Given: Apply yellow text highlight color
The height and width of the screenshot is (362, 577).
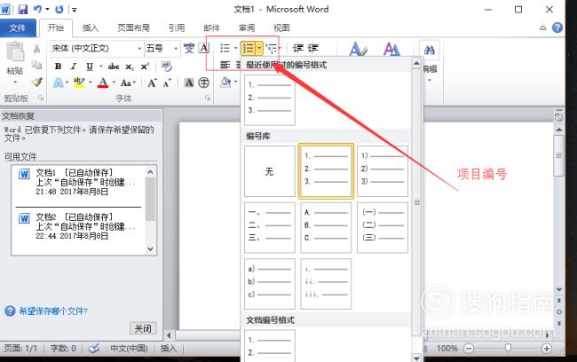Looking at the screenshot, I should click(79, 83).
